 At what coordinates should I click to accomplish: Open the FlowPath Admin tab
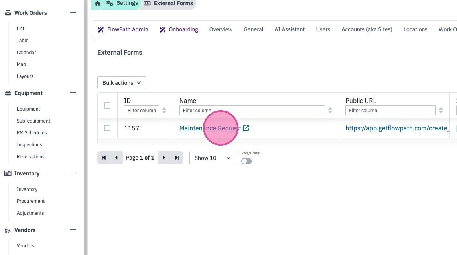click(x=123, y=30)
